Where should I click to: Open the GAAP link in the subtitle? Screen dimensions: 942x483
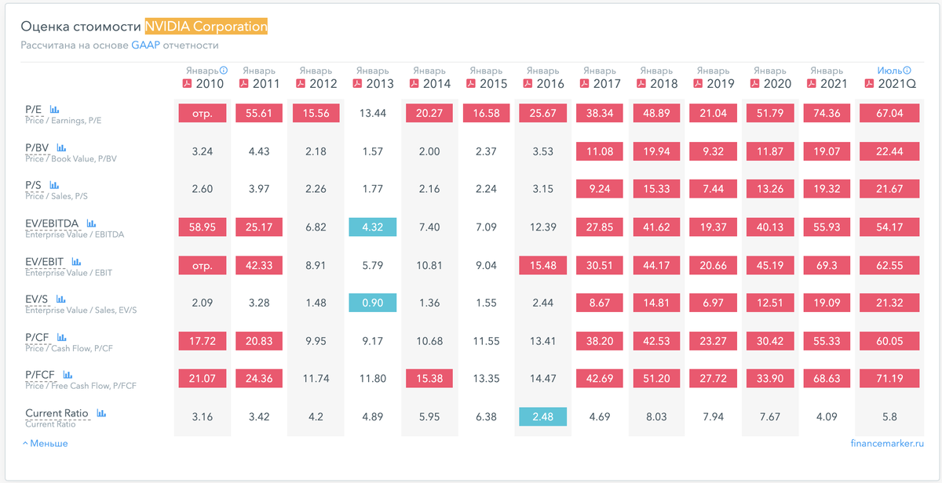[x=146, y=45]
